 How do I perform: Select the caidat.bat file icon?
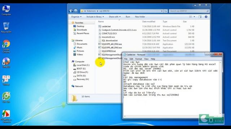click(x=100, y=27)
